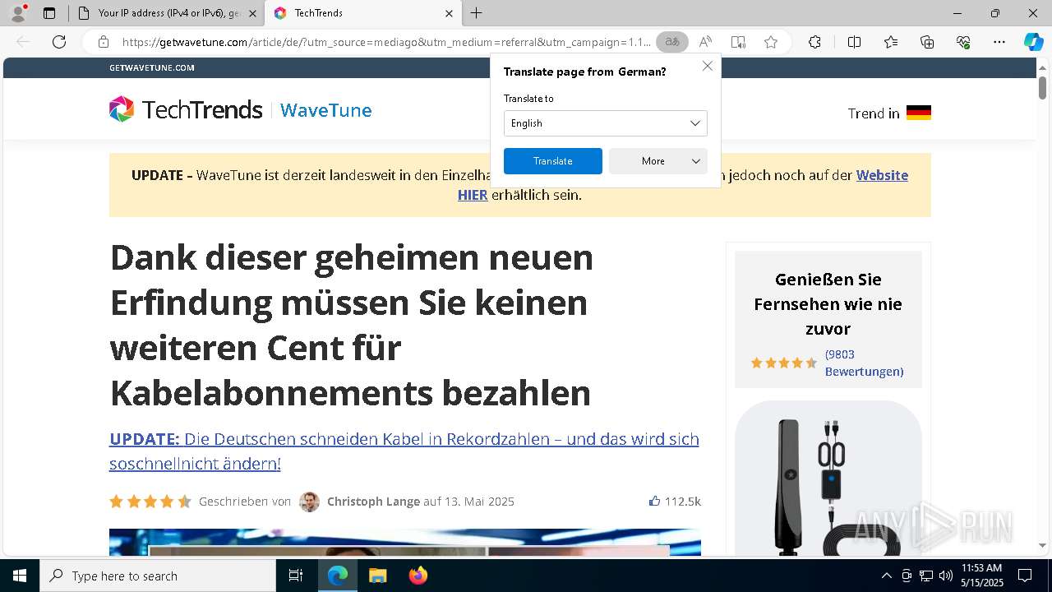The height and width of the screenshot is (592, 1052).
Task: Open Microsoft Edge taskbar icon
Action: coord(338,576)
